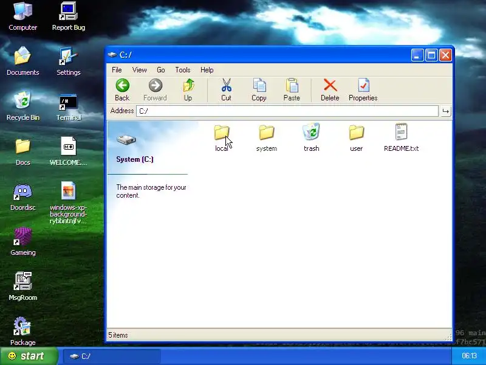Open the start menu
This screenshot has height=365, width=486.
click(29, 356)
